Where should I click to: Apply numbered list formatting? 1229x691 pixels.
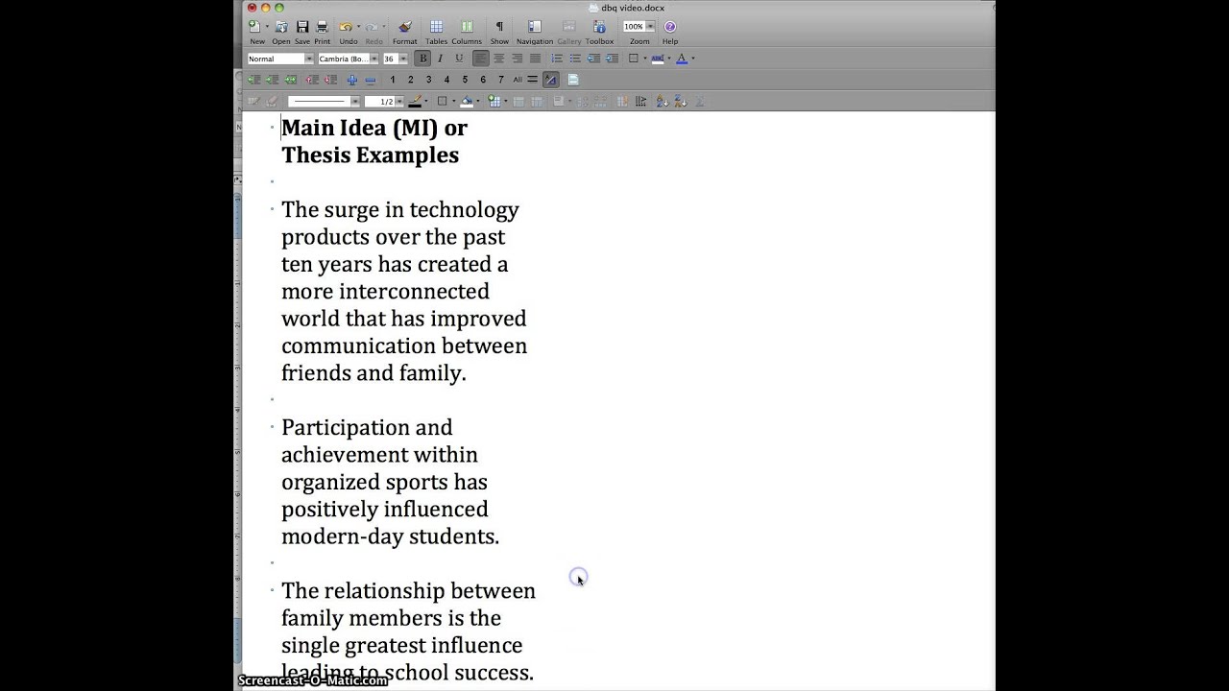[557, 59]
